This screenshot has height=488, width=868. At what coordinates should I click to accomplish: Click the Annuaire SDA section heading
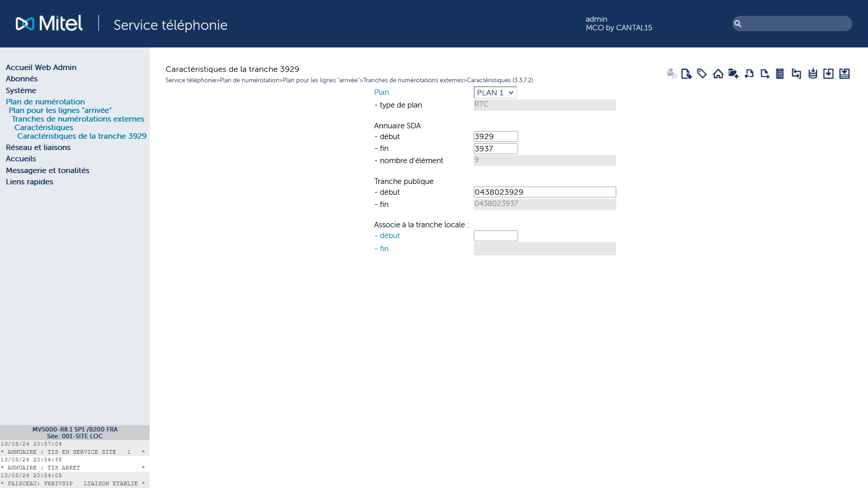tap(397, 126)
